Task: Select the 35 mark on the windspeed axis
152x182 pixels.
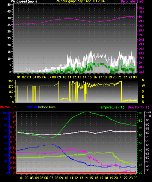Action: pyautogui.click(x=9, y=25)
